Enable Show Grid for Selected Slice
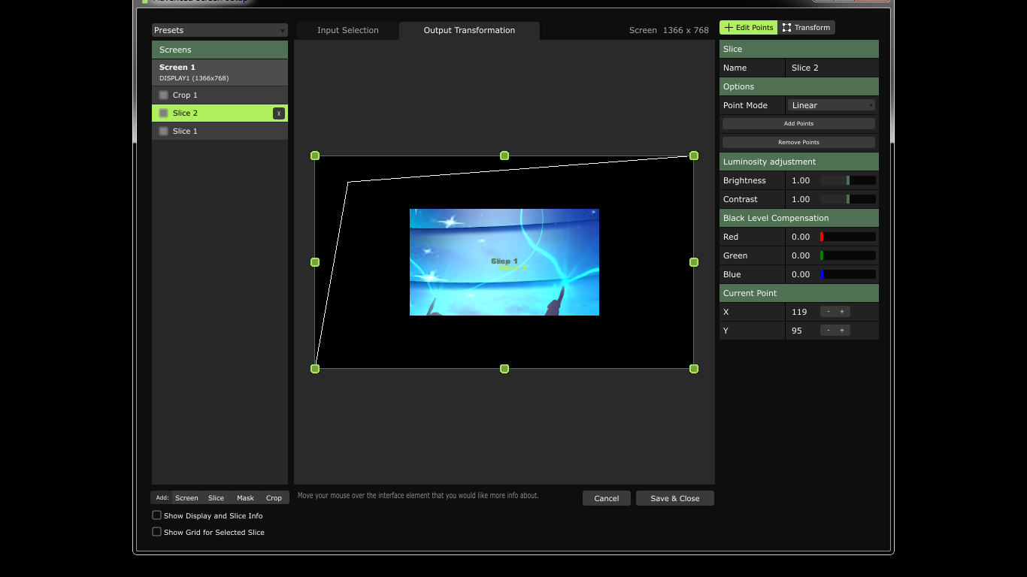The width and height of the screenshot is (1027, 577). click(157, 532)
